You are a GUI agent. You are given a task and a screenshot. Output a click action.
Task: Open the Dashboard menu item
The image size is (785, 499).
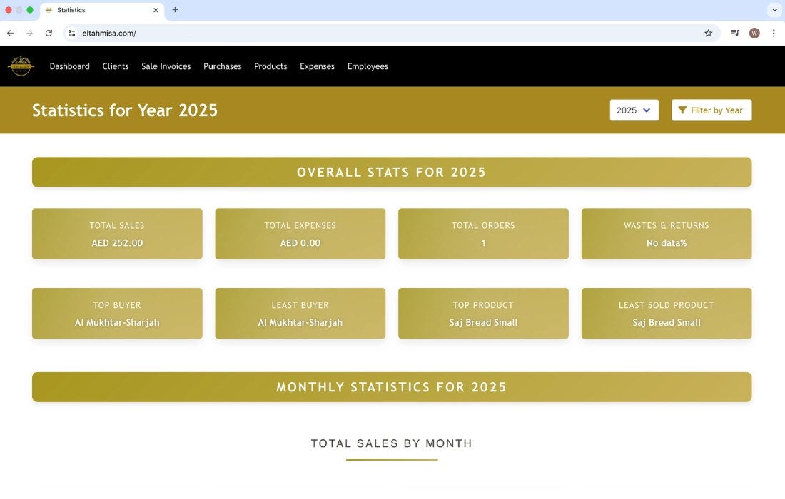pyautogui.click(x=69, y=66)
